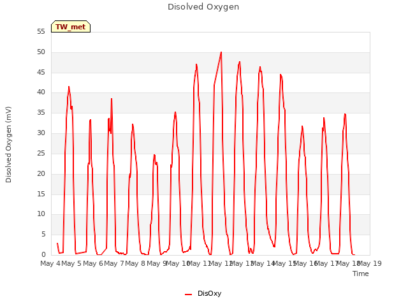Click the May 5 x-axis label
This screenshot has height=306, width=408.
(71, 263)
